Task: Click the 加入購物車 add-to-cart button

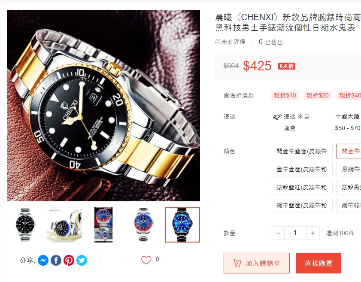Action: pos(257,263)
